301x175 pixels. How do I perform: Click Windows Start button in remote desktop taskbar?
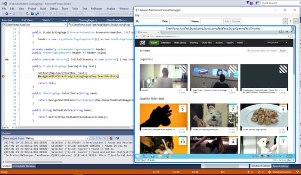(x=138, y=156)
